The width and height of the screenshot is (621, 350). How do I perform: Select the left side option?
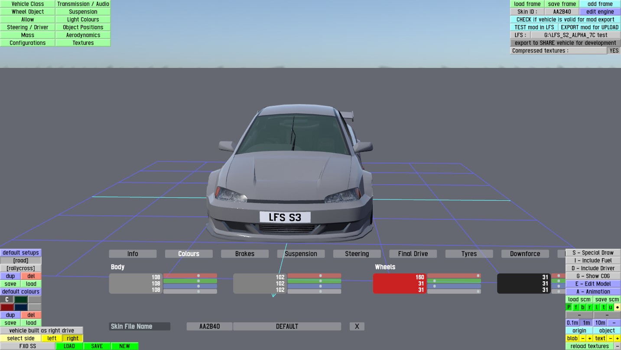tap(52, 338)
